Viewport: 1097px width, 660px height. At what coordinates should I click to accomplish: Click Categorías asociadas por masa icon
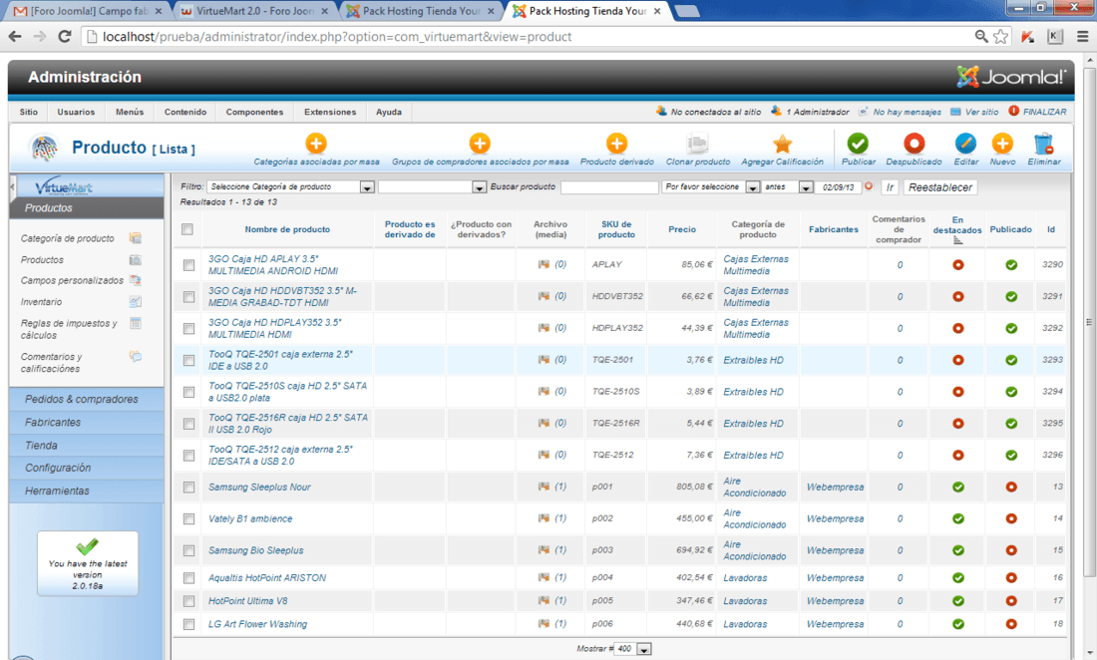pyautogui.click(x=316, y=144)
